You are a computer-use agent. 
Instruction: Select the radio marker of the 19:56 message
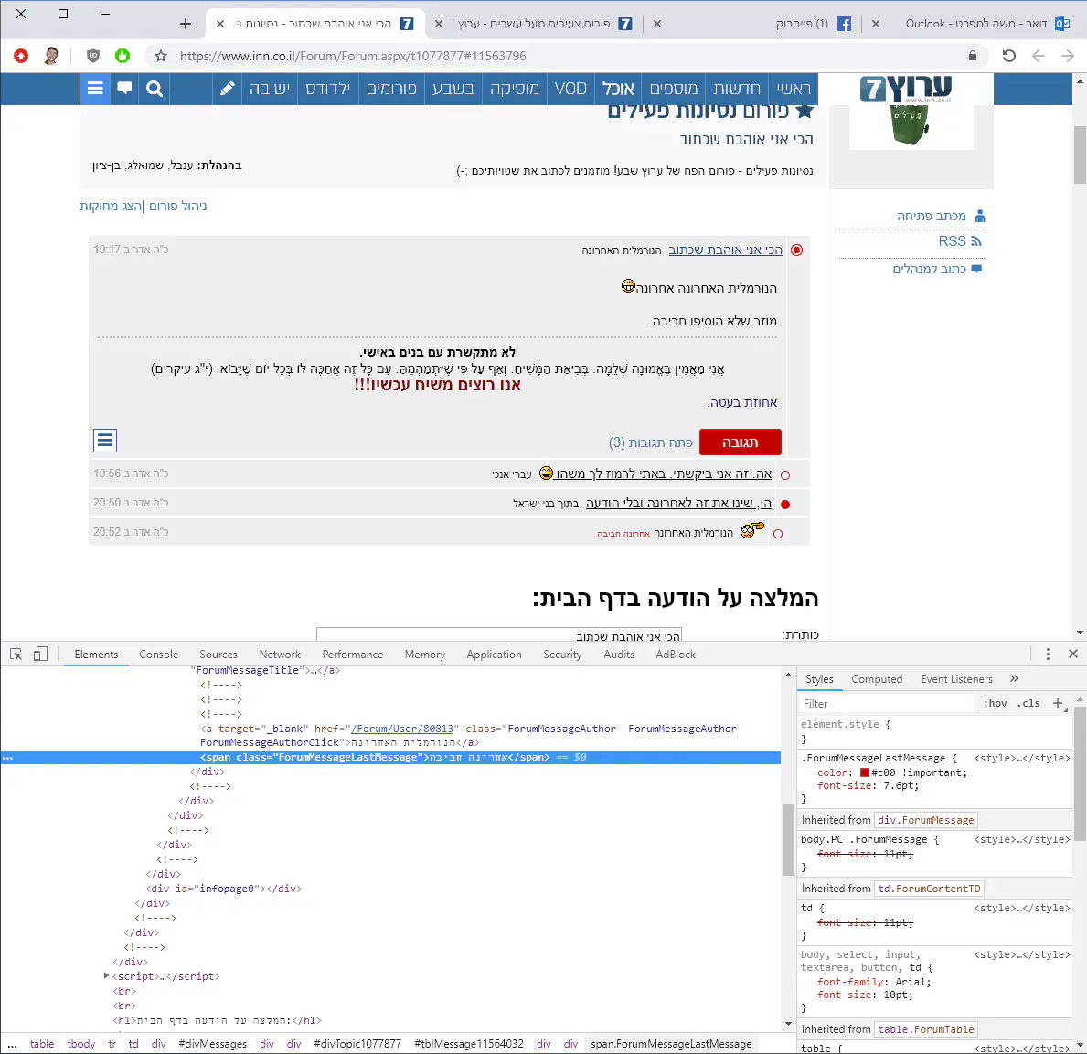tap(785, 474)
